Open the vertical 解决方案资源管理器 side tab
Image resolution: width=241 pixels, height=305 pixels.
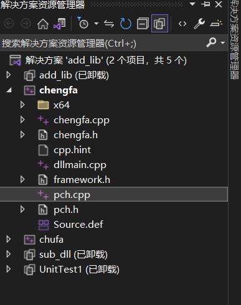coord(235,39)
